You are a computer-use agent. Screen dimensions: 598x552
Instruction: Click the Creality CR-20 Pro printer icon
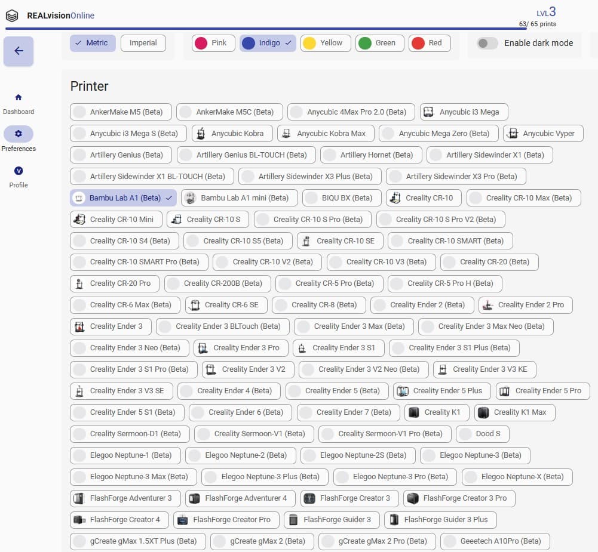coord(79,284)
